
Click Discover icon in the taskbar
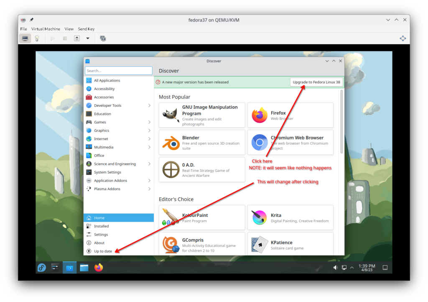pyautogui.click(x=70, y=268)
